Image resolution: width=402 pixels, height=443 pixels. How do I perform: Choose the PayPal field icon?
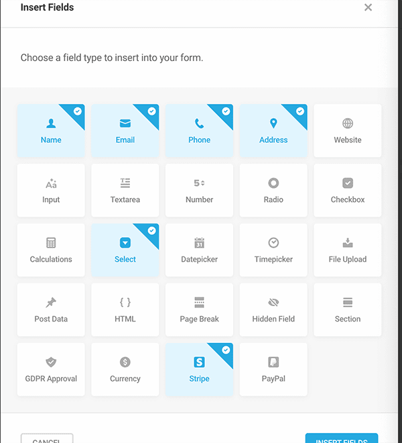point(273,362)
